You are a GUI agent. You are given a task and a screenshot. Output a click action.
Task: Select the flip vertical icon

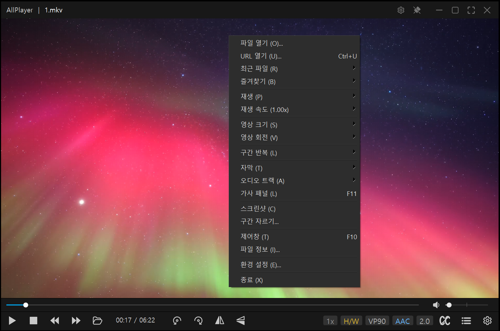pos(240,321)
